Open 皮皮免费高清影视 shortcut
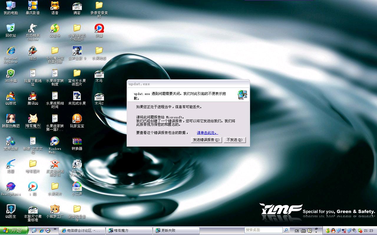Screen dimensions: 377x235 coord(55,168)
